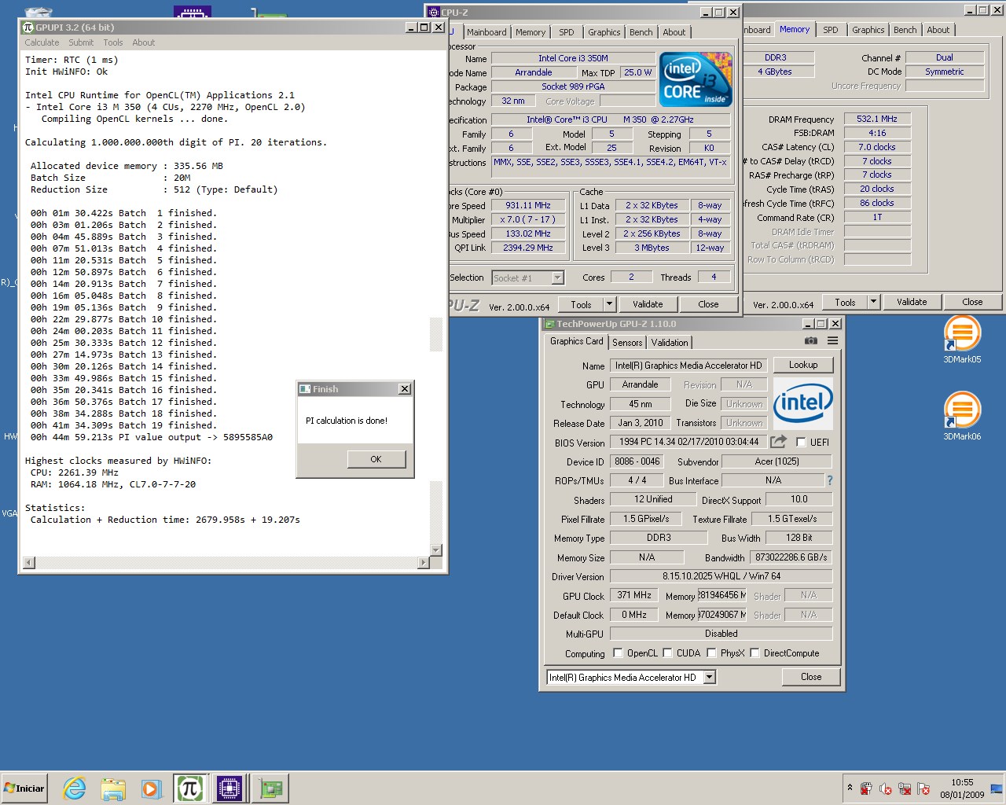Activate the CPU-Z chip icon in taskbar

point(229,788)
